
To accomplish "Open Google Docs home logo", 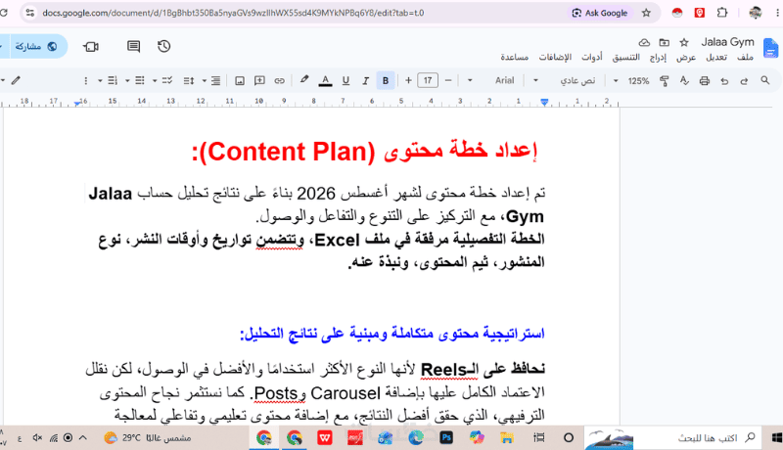I will click(x=770, y=49).
